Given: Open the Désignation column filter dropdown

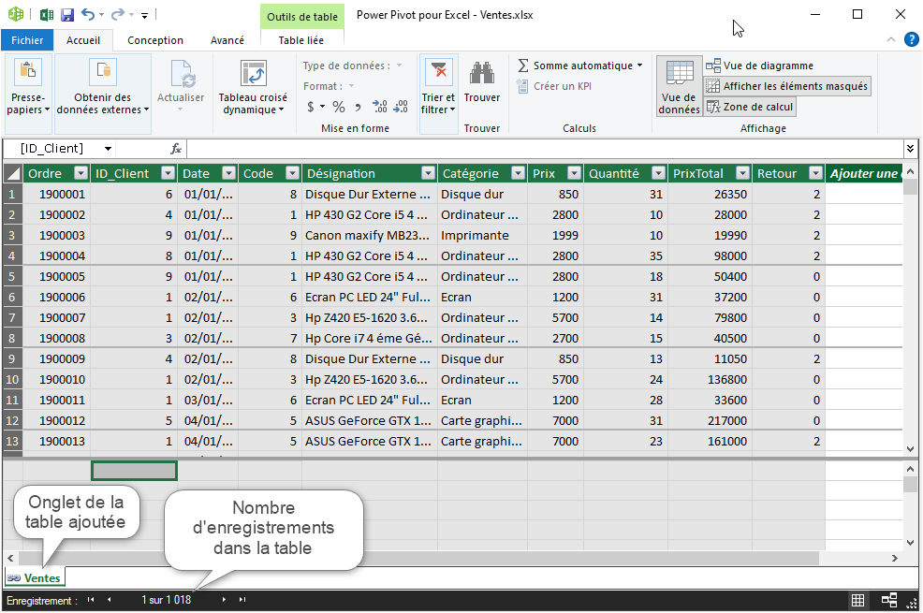Looking at the screenshot, I should click(428, 173).
